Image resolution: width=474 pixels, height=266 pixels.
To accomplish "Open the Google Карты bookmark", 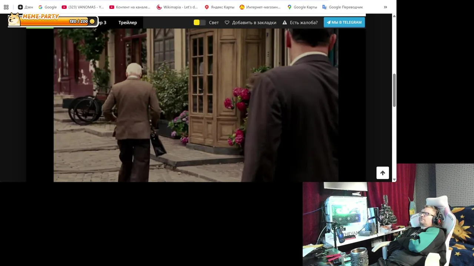I will tap(302, 7).
